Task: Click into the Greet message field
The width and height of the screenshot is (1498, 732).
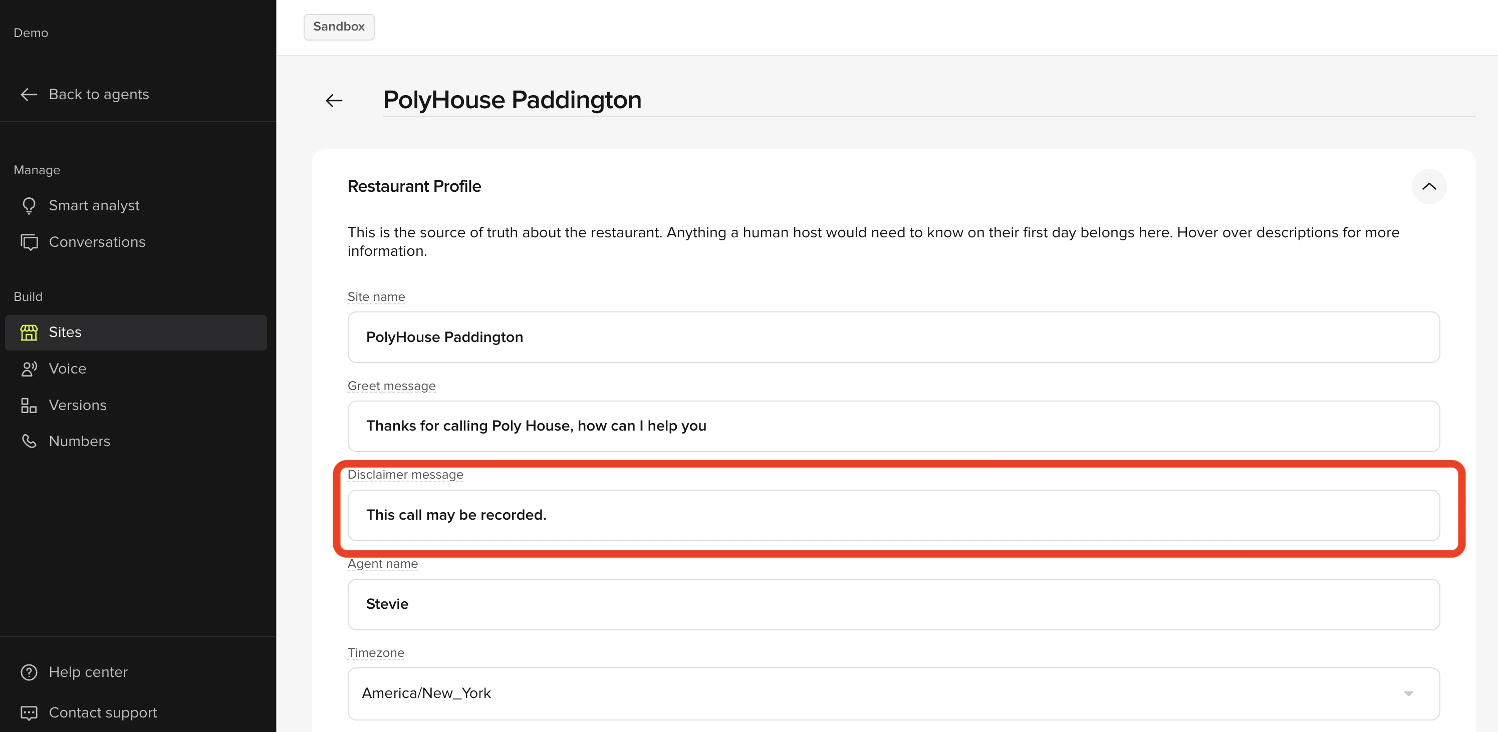Action: pyautogui.click(x=893, y=427)
